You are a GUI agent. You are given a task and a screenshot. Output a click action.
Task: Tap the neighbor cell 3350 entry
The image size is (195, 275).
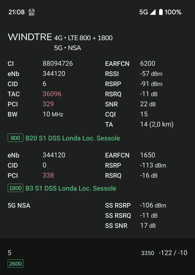click(147, 253)
